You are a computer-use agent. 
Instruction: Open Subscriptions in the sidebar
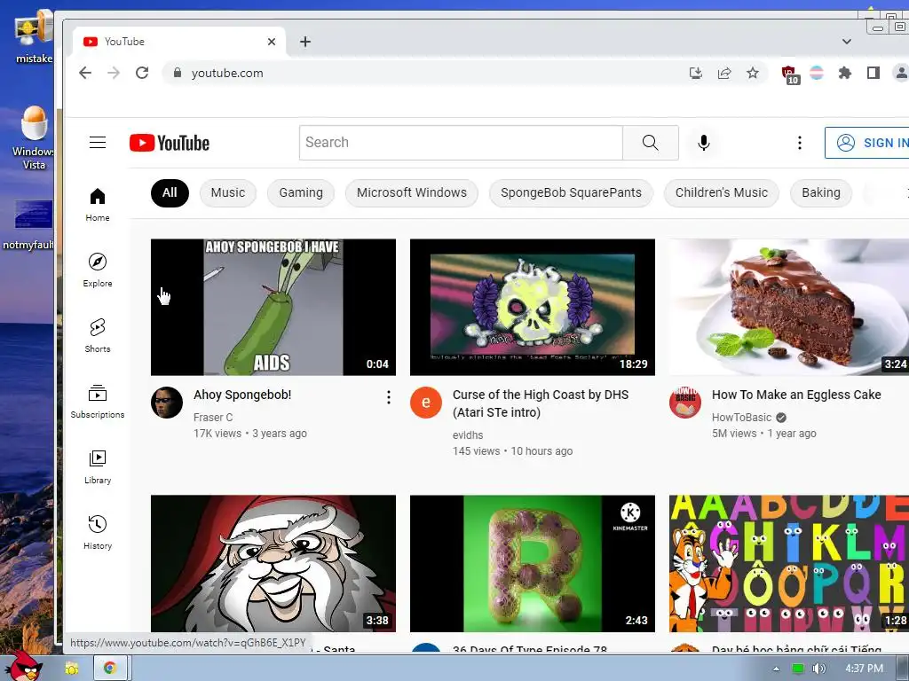point(98,402)
